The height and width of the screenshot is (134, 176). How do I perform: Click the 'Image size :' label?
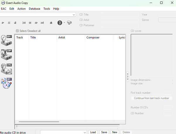[x=137, y=83]
